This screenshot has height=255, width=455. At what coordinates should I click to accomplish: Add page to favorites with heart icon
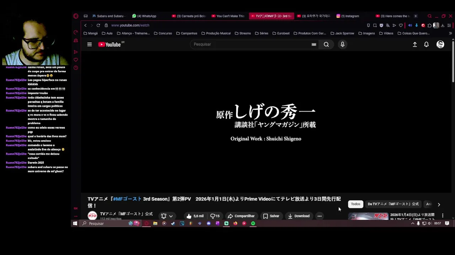click(401, 25)
